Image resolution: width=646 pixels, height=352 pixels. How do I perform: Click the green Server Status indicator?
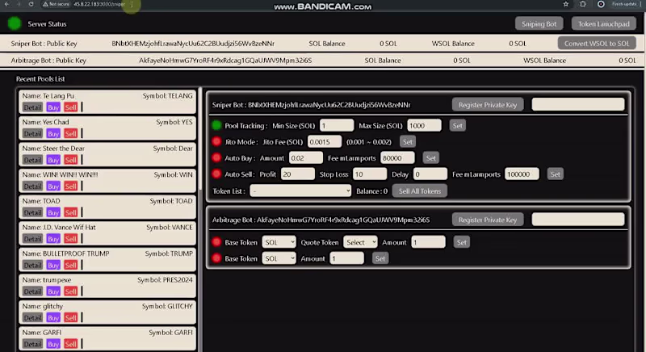[15, 24]
